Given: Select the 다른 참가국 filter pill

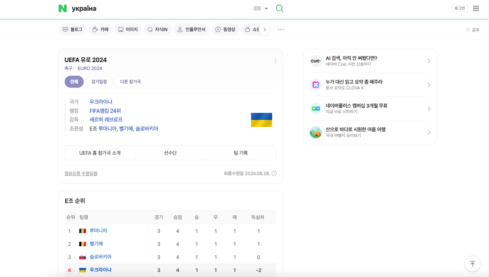Looking at the screenshot, I should 130,82.
